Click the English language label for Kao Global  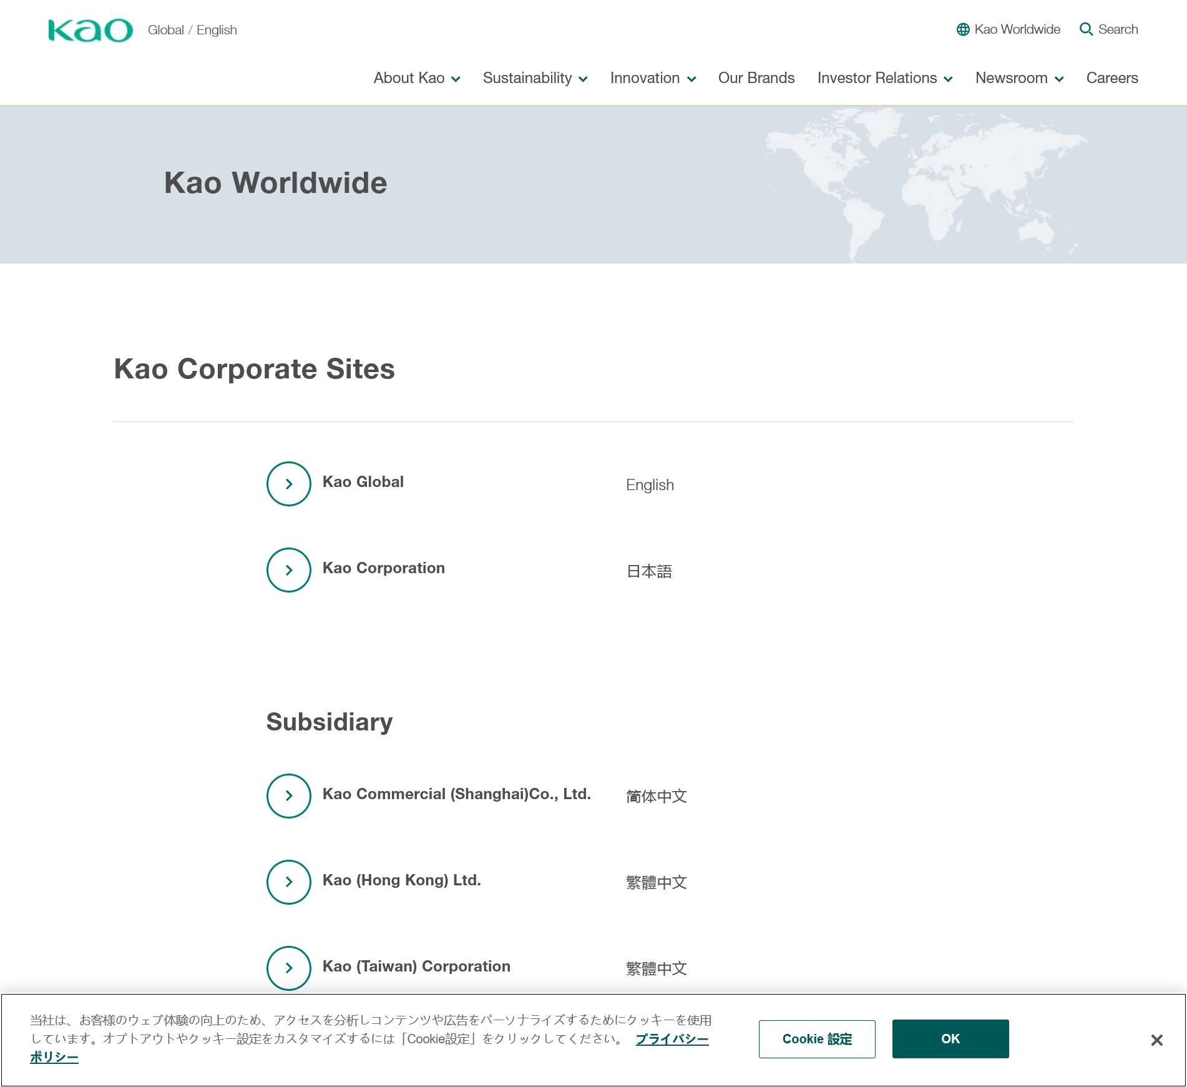pos(650,485)
